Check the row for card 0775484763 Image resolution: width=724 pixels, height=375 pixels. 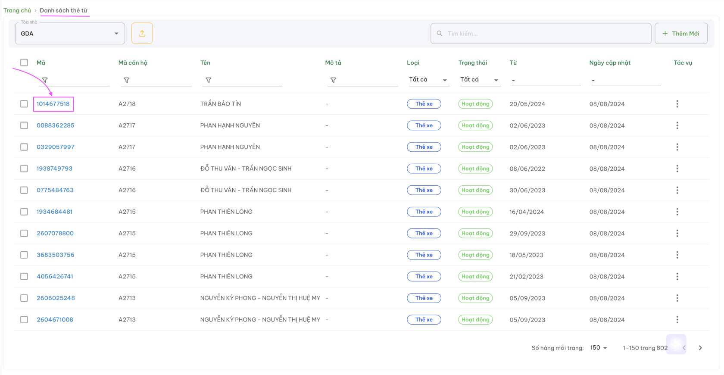pos(24,190)
